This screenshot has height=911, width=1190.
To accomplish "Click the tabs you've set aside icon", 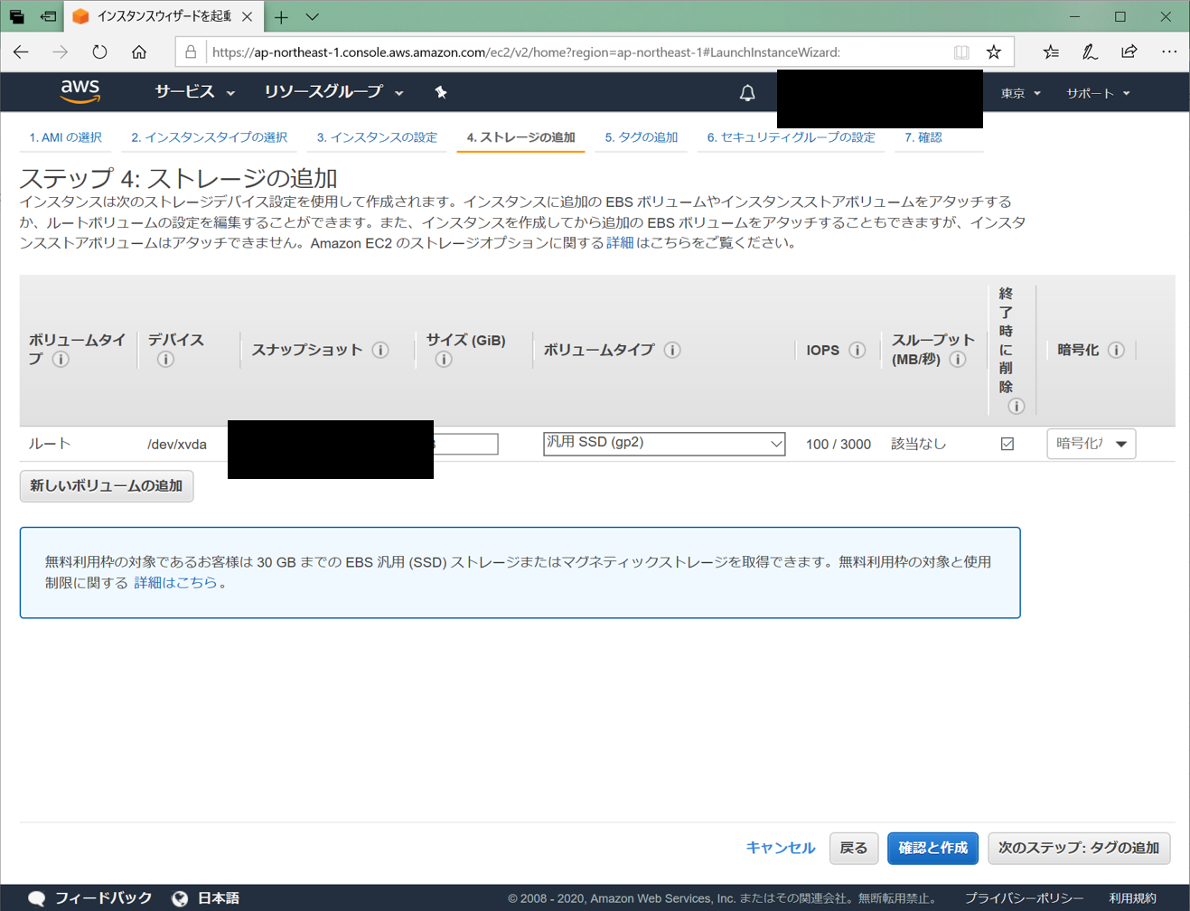I will [x=16, y=16].
